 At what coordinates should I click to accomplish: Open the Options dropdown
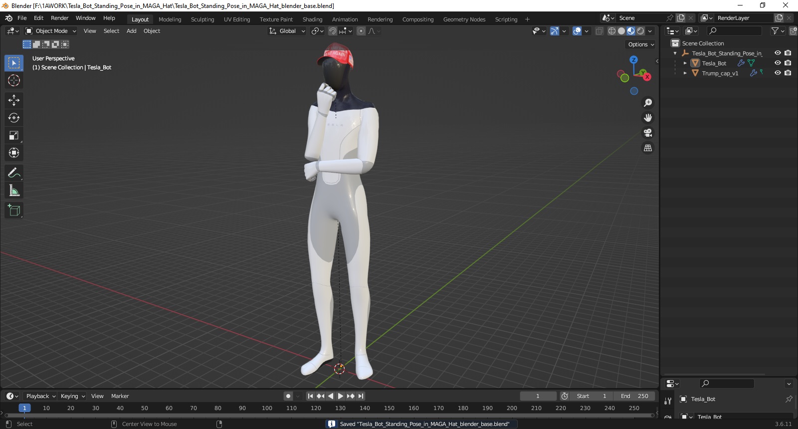click(641, 44)
